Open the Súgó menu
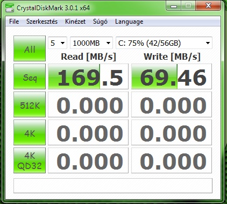Screen dimensions: 227x204 pos(100,22)
